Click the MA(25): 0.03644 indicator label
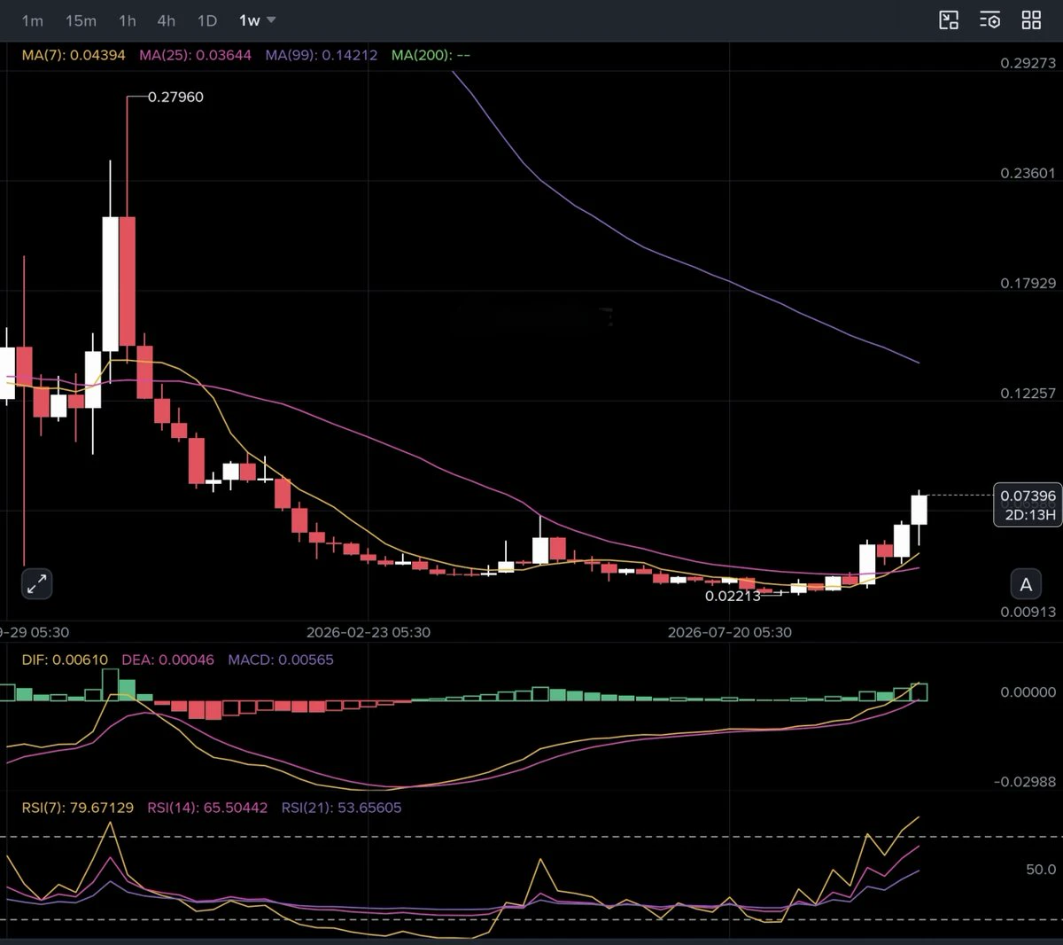 [x=195, y=55]
